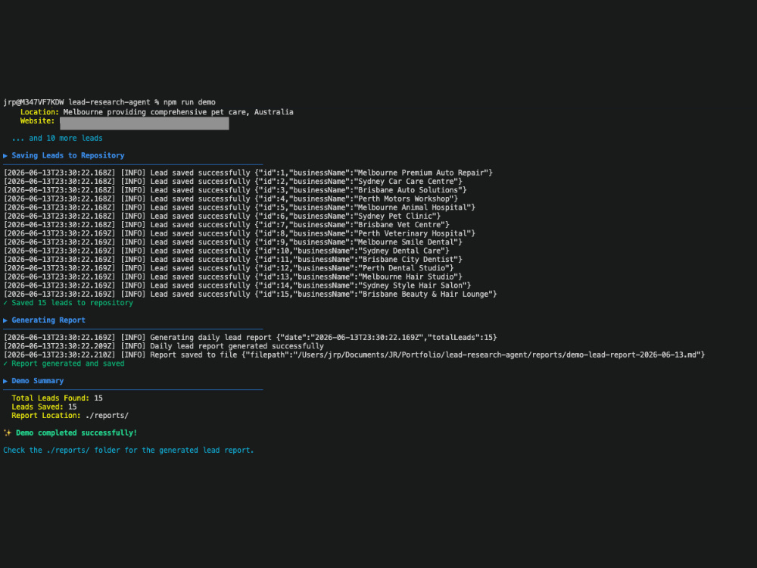Viewport: 757px width, 568px height.
Task: Click 'Report Location: ./reports/' line
Action: 70,416
